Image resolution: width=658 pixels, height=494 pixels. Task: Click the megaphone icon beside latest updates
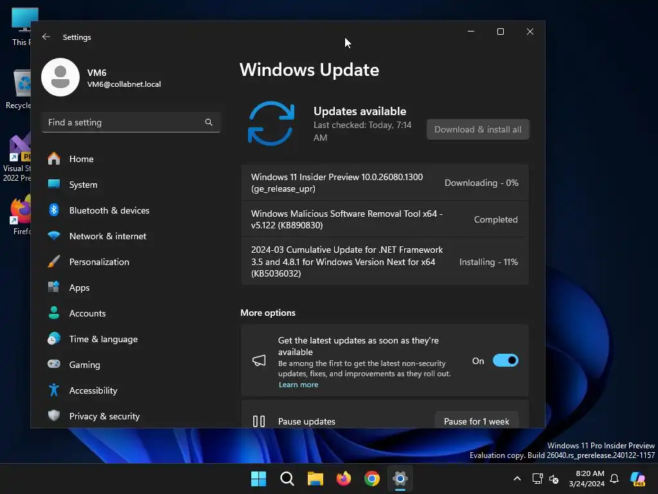pyautogui.click(x=259, y=360)
